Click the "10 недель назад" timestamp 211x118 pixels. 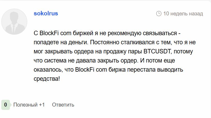click(183, 14)
